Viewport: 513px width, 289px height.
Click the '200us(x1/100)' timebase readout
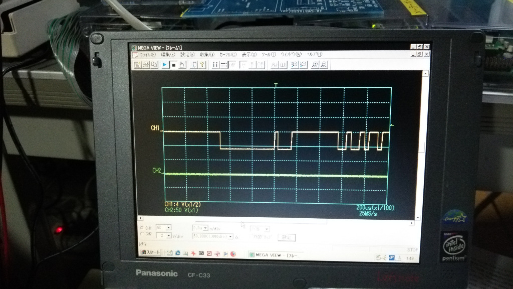click(x=375, y=207)
